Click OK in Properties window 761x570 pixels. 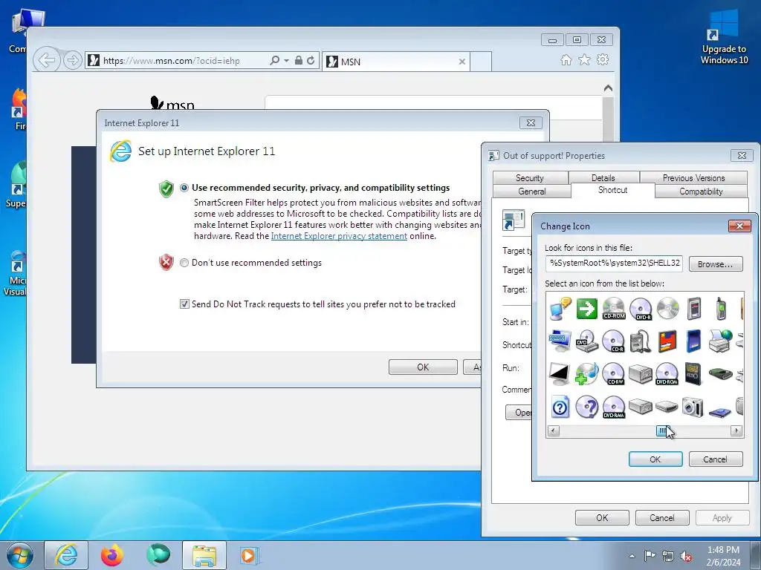602,517
